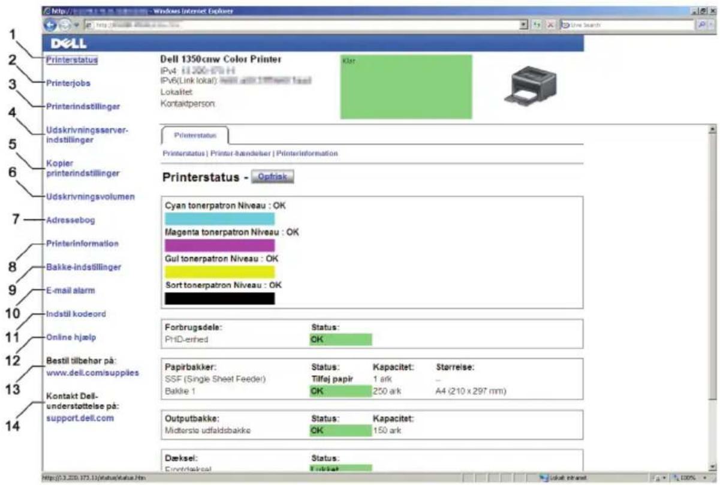720x485 pixels.
Task: Click the search magnifier icon
Action: [701, 26]
